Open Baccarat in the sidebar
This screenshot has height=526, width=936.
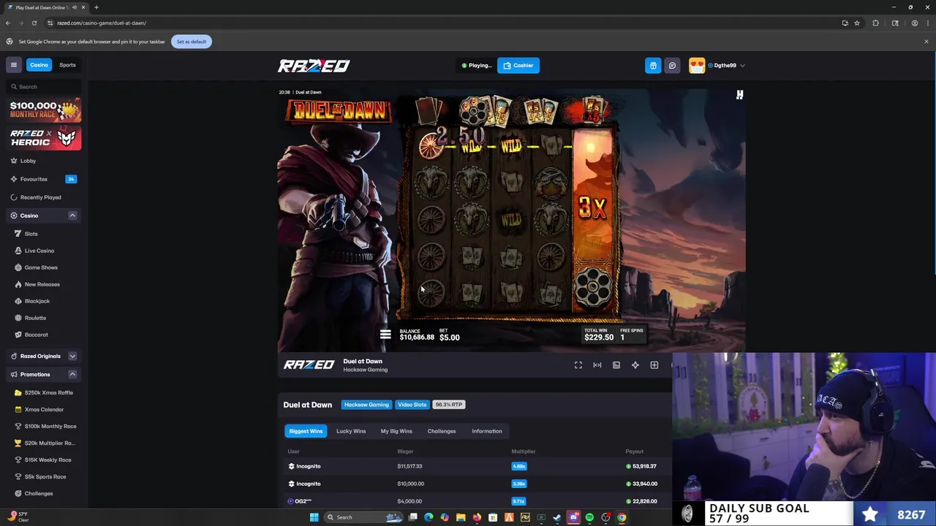coord(37,335)
